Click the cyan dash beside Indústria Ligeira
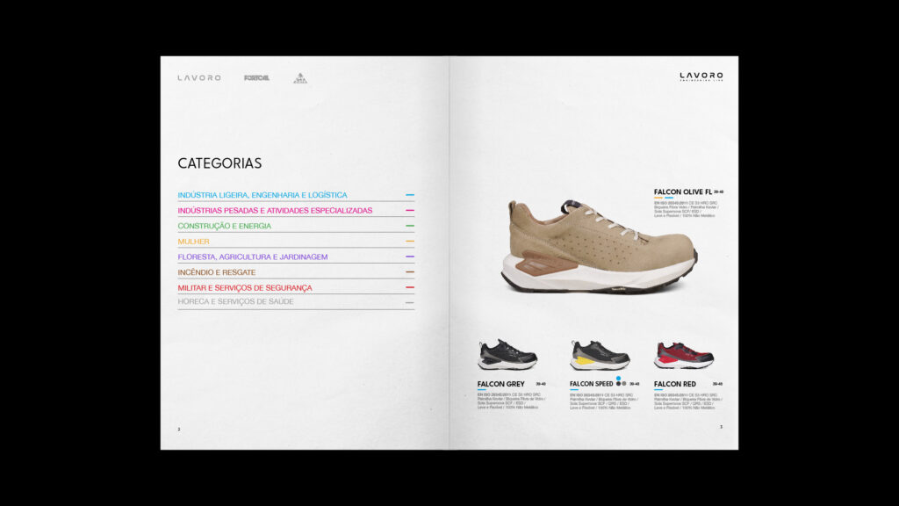The image size is (899, 506). 410,195
